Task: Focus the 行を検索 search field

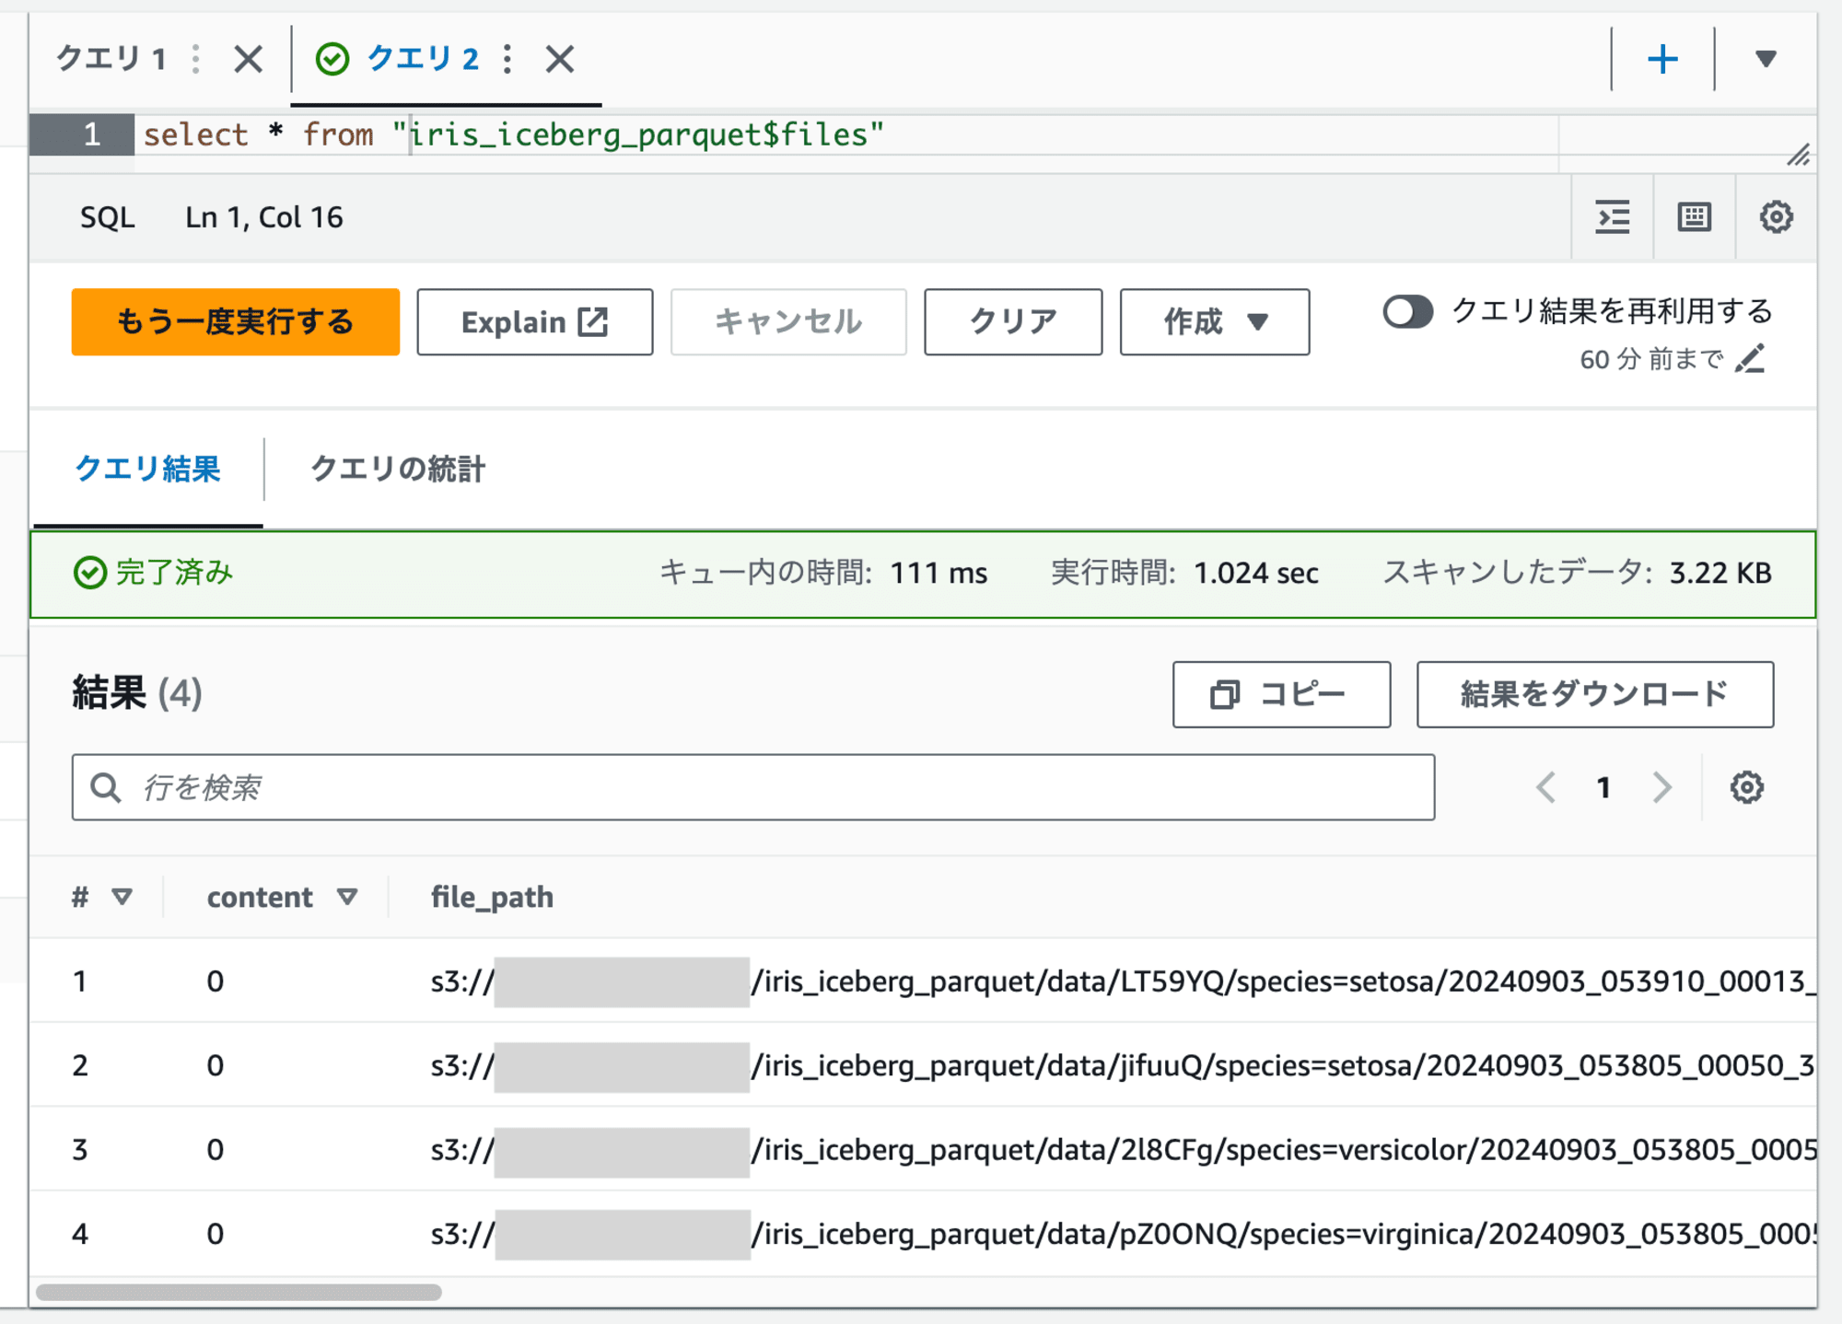Action: (753, 787)
